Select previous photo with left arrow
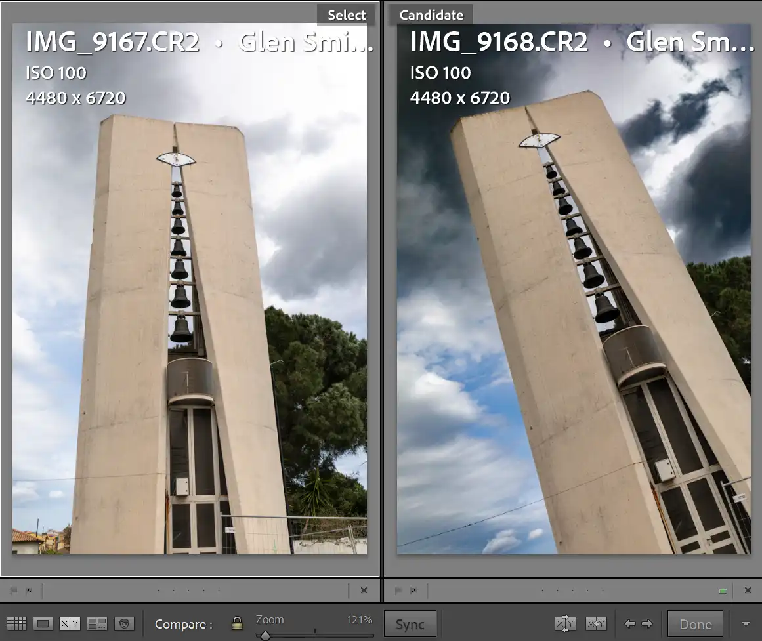The width and height of the screenshot is (762, 641). pyautogui.click(x=629, y=624)
